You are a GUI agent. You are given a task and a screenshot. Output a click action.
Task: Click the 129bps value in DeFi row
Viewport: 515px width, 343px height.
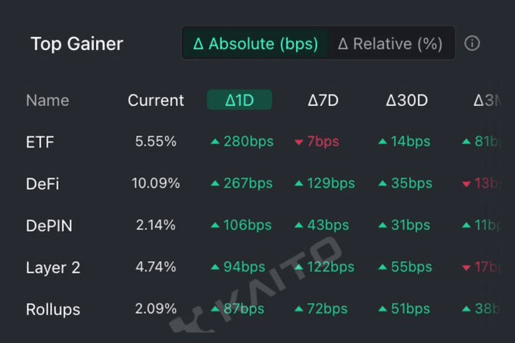(331, 183)
